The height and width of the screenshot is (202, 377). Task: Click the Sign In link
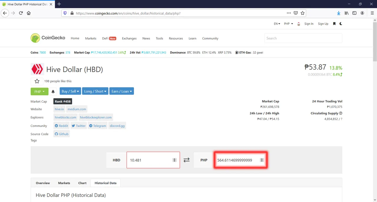click(x=309, y=24)
